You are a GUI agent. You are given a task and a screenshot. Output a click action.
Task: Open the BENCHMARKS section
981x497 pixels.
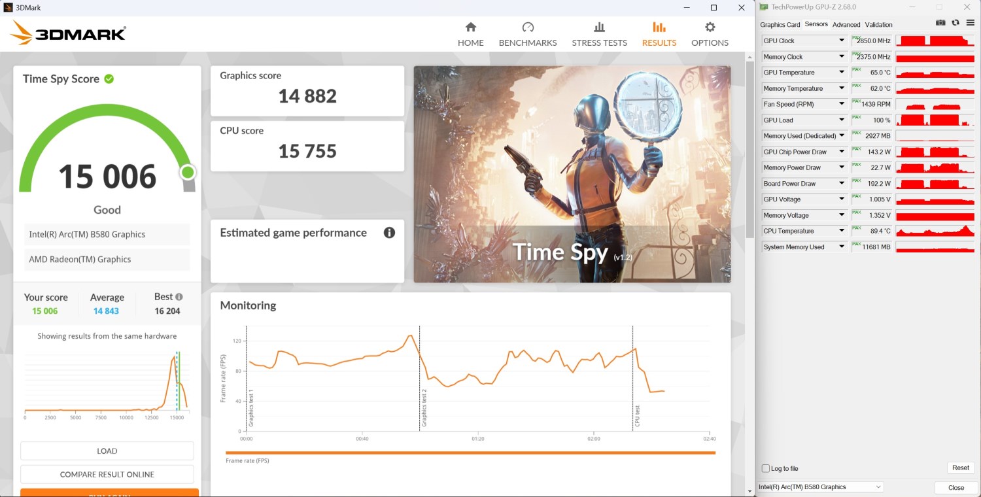point(528,34)
